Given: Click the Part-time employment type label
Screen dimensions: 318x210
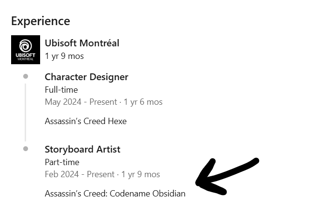Looking at the screenshot, I should 62,162.
